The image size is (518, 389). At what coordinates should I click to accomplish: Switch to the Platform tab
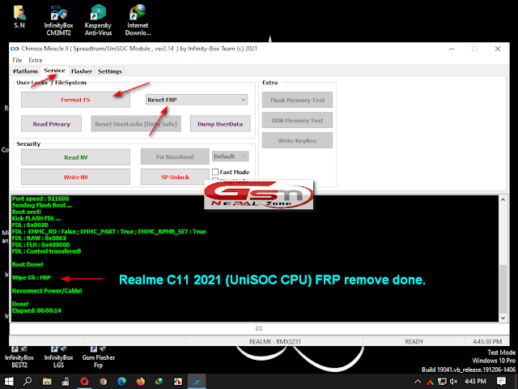[25, 71]
